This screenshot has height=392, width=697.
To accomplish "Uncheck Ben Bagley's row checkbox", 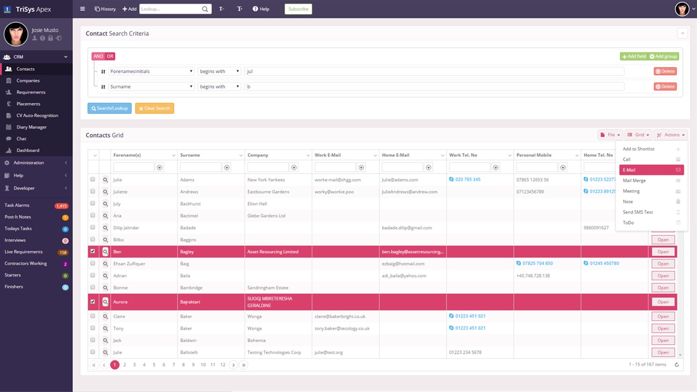I will pyautogui.click(x=93, y=252).
